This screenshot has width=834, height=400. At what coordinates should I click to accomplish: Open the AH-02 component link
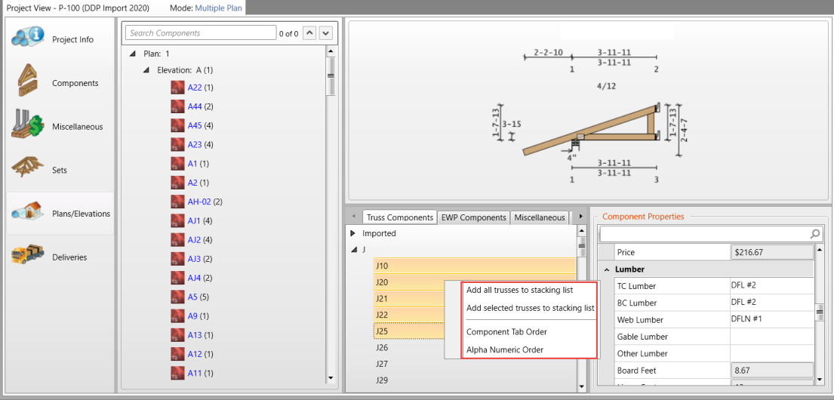(199, 202)
